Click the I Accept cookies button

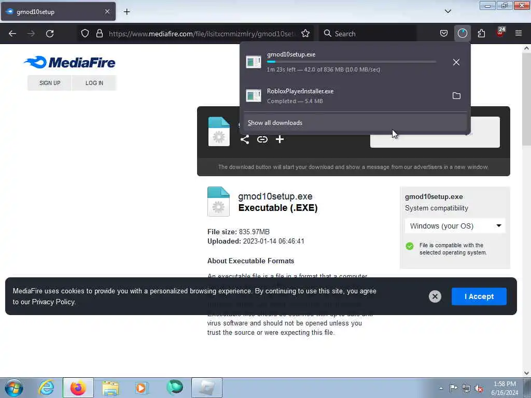tap(479, 296)
